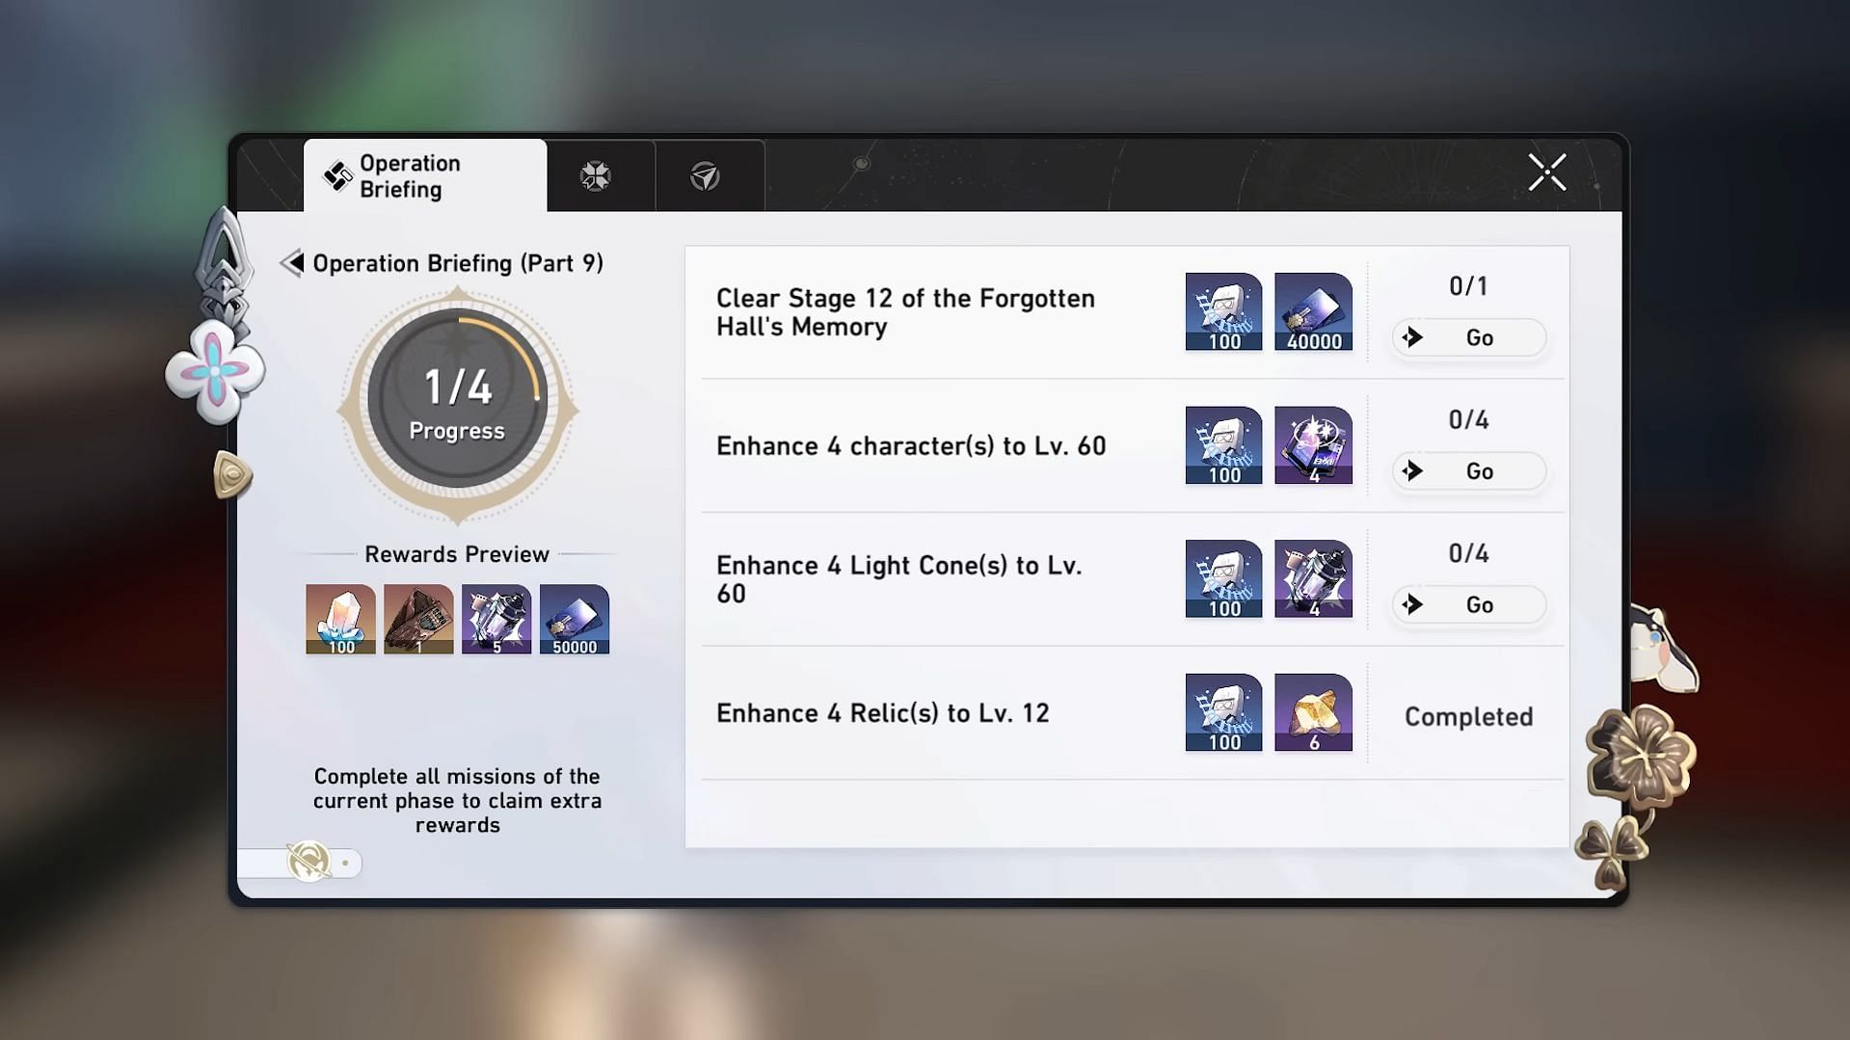Viewport: 1850px width, 1040px height.
Task: Inspect the brown 1-count preview reward item
Action: pyautogui.click(x=418, y=619)
